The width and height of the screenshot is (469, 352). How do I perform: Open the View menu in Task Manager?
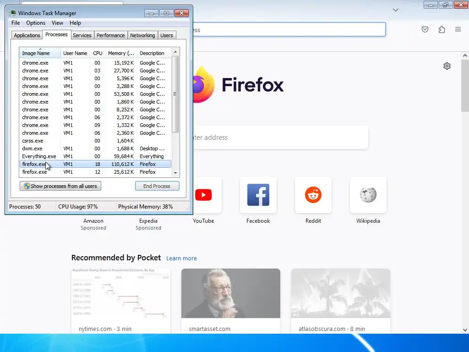coord(57,23)
